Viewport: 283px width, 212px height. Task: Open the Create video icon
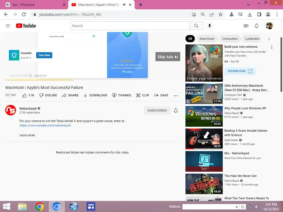click(x=246, y=26)
